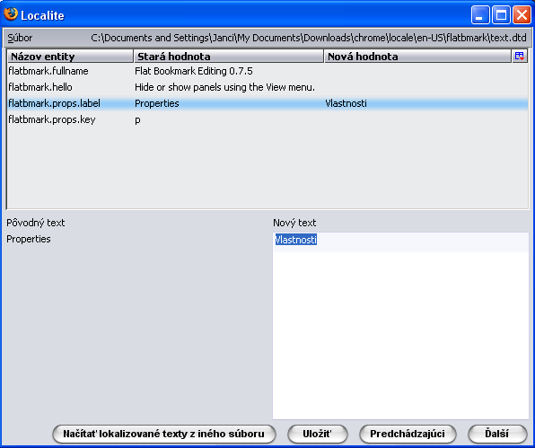Click the Načítať lokalizované texty button

163,434
